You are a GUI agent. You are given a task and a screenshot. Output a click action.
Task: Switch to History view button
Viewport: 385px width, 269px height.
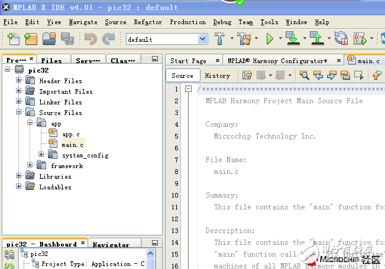tap(217, 76)
